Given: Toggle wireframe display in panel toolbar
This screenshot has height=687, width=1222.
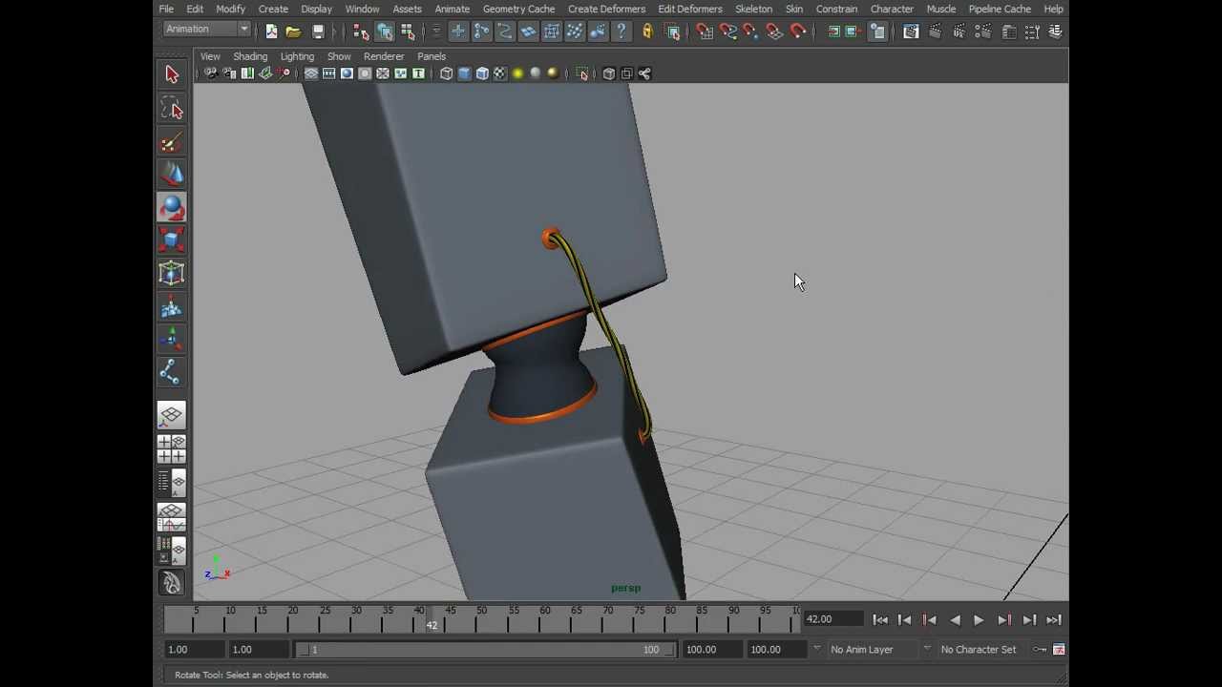Looking at the screenshot, I should point(446,73).
